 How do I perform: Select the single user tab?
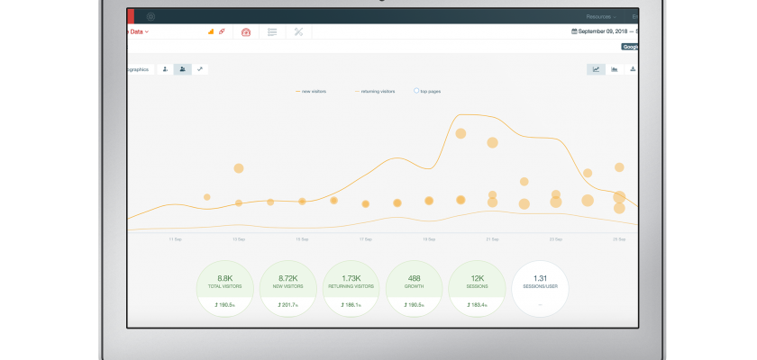point(165,68)
